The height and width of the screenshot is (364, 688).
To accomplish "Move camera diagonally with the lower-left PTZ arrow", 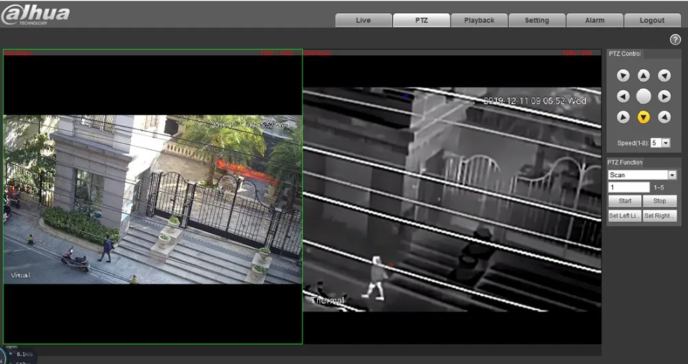I will click(x=623, y=117).
